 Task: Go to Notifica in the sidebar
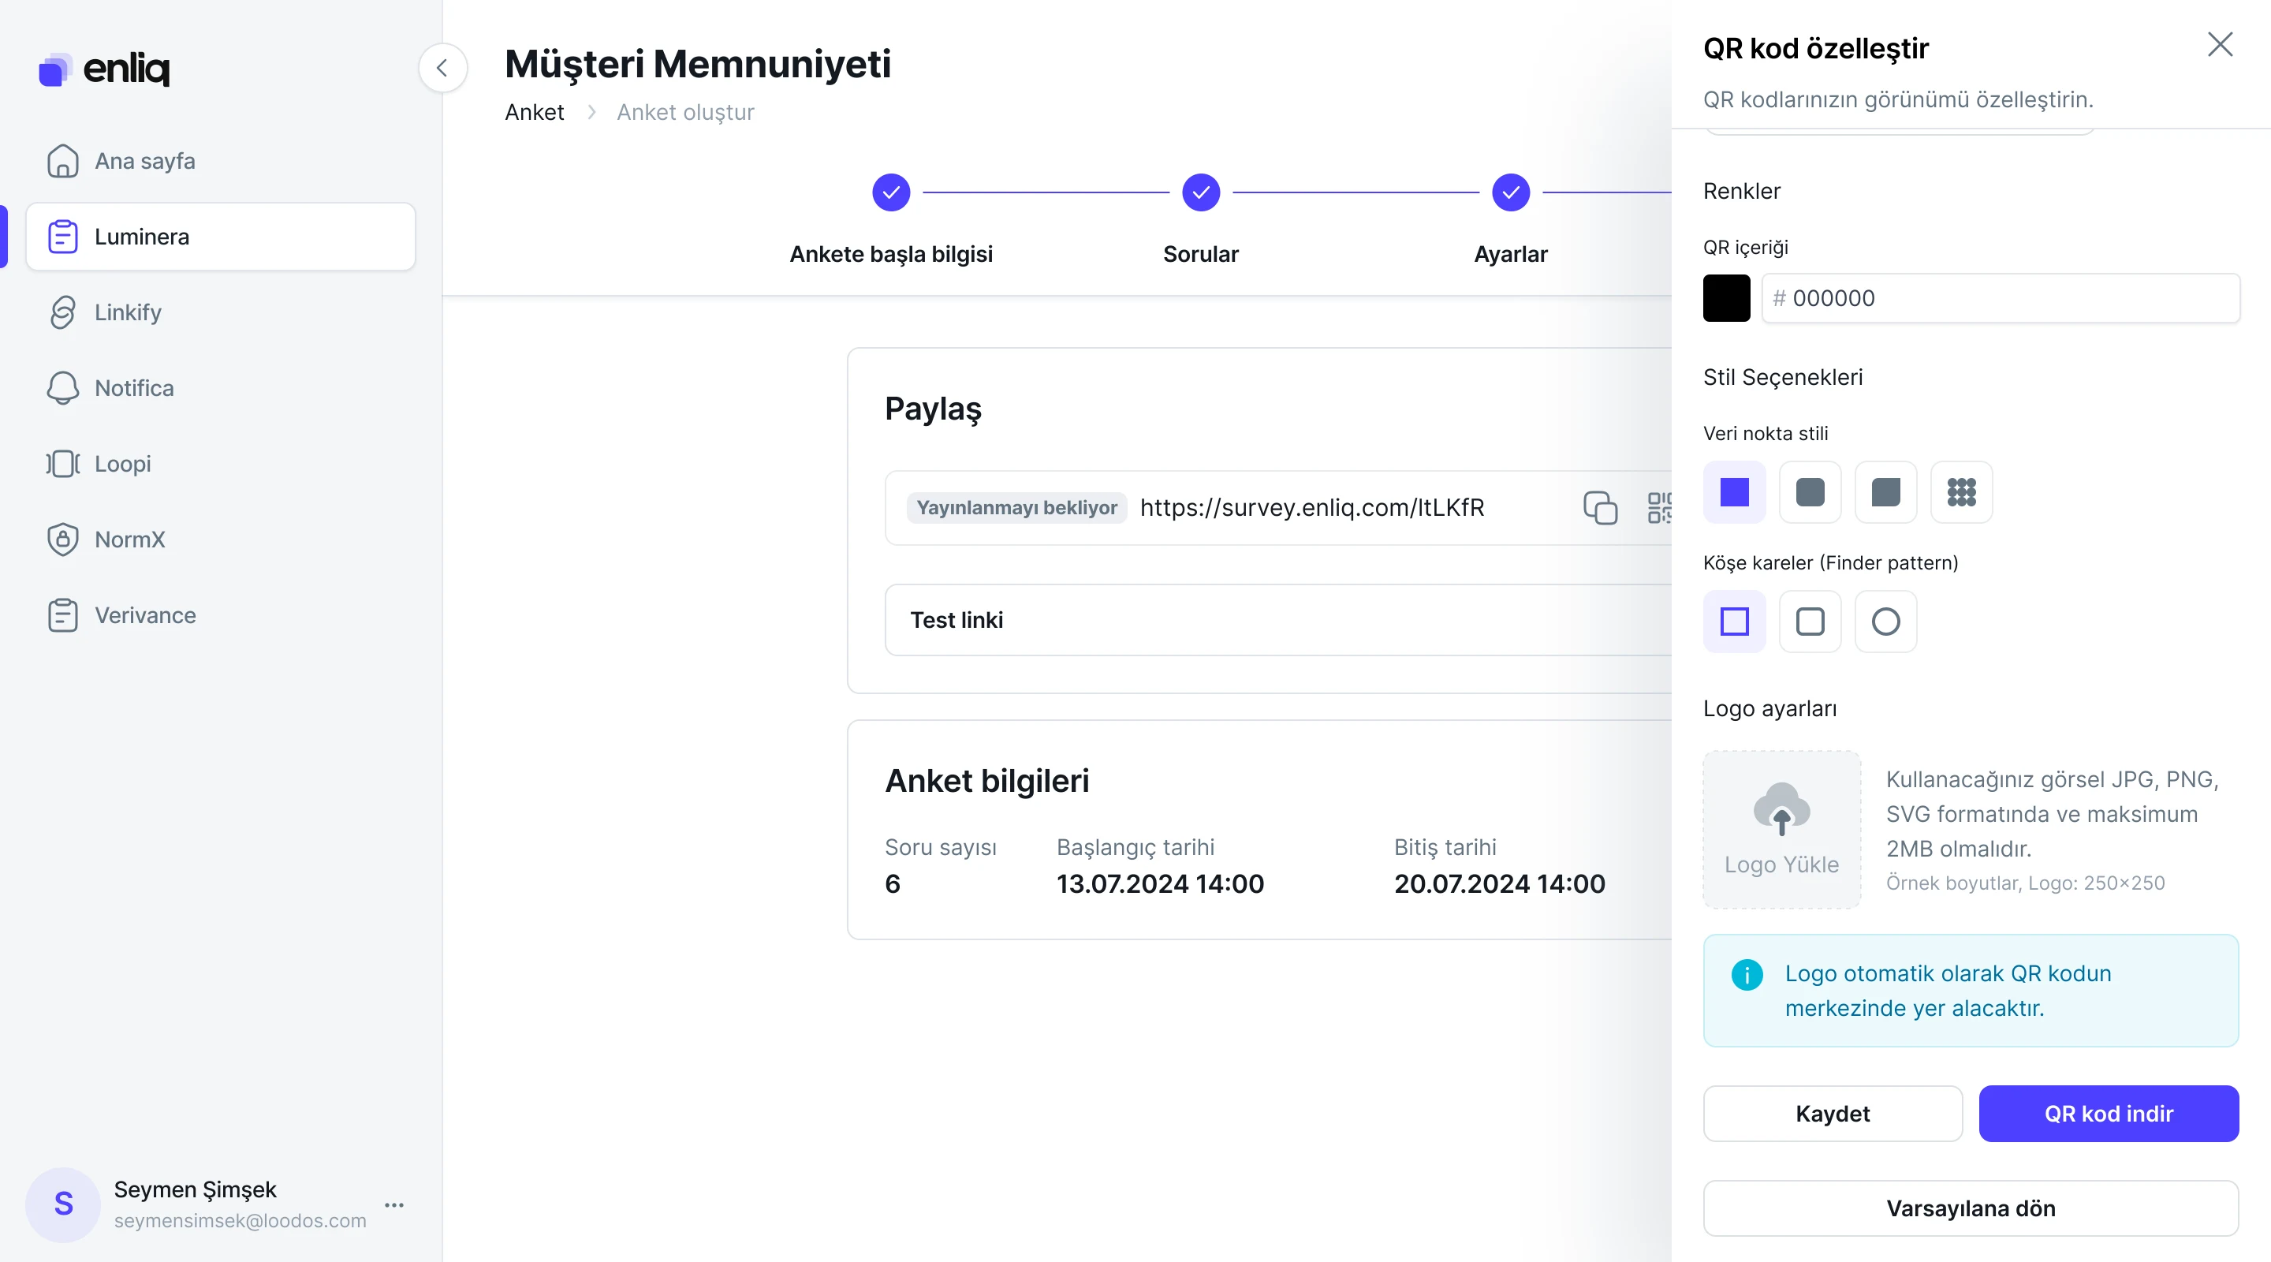tap(221, 388)
